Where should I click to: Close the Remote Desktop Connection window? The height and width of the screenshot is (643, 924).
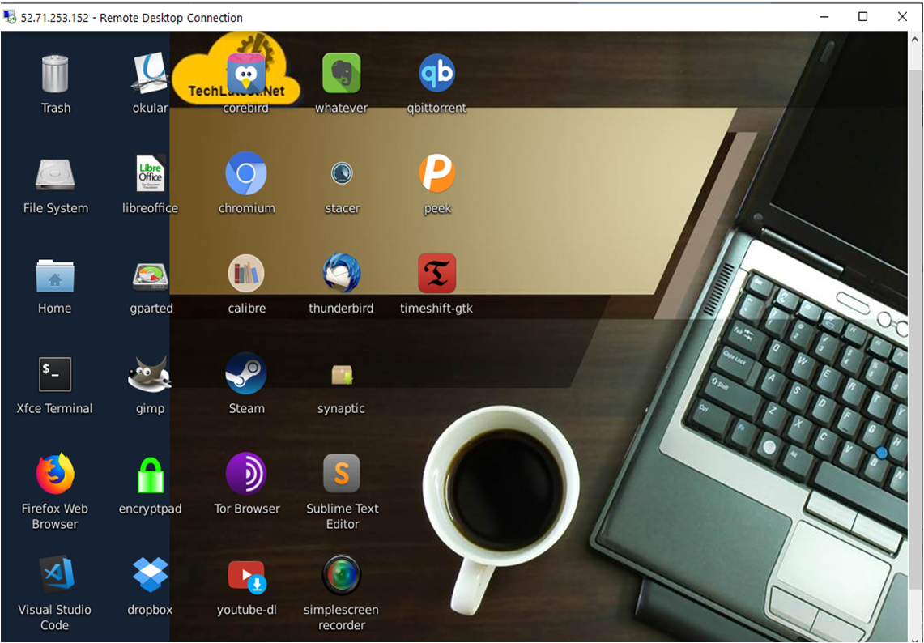coord(902,17)
